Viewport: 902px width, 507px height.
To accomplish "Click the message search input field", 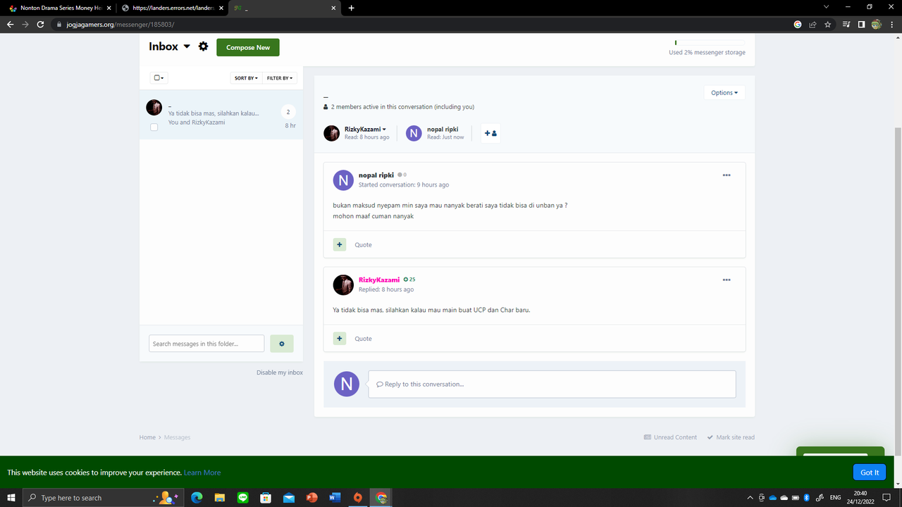I will click(x=206, y=344).
